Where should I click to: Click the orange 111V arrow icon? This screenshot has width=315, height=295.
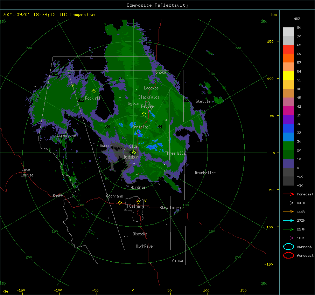(x=288, y=212)
